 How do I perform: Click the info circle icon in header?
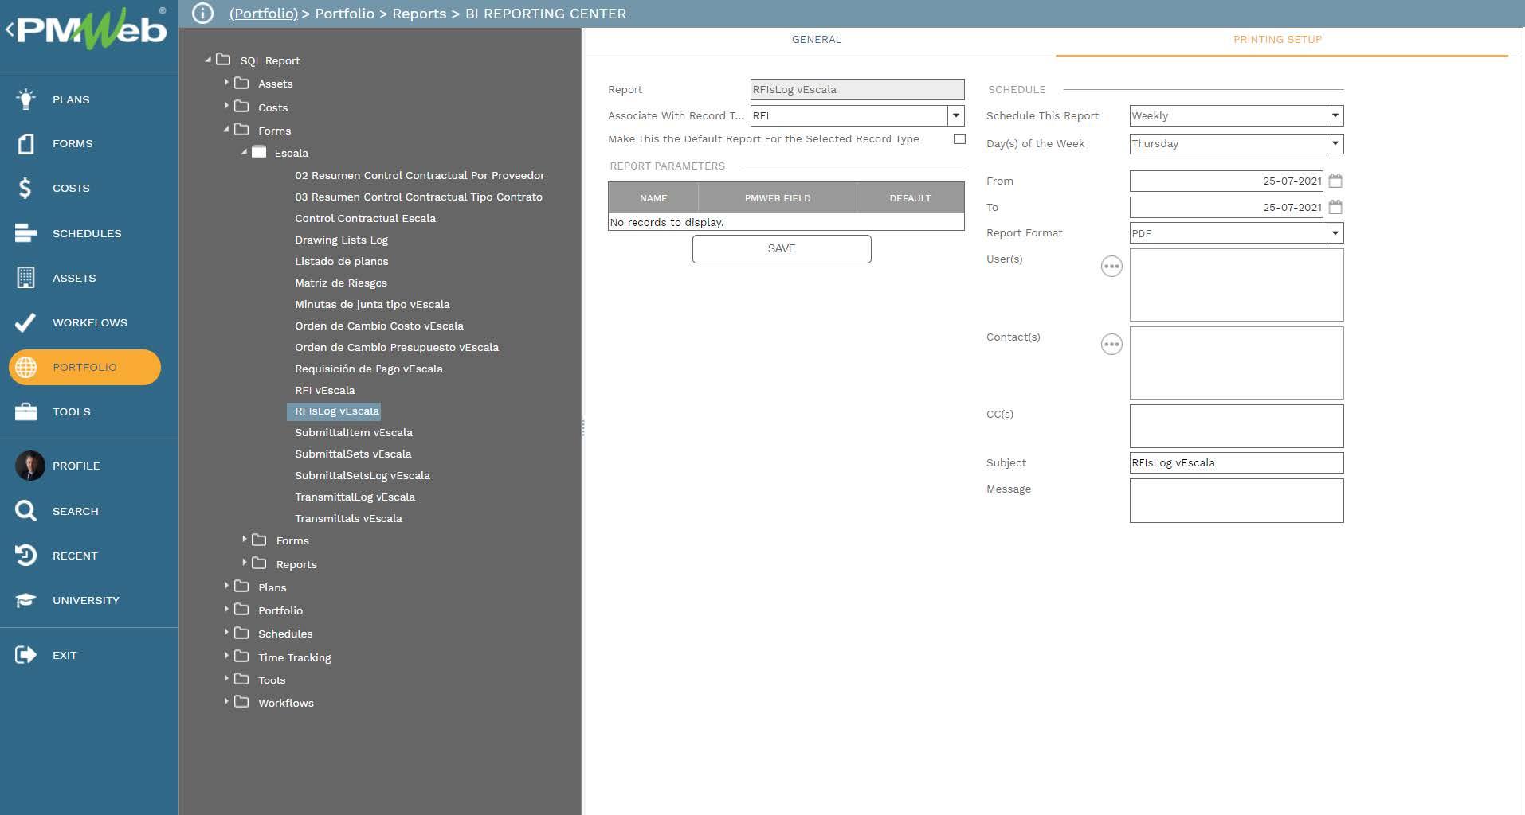202,14
